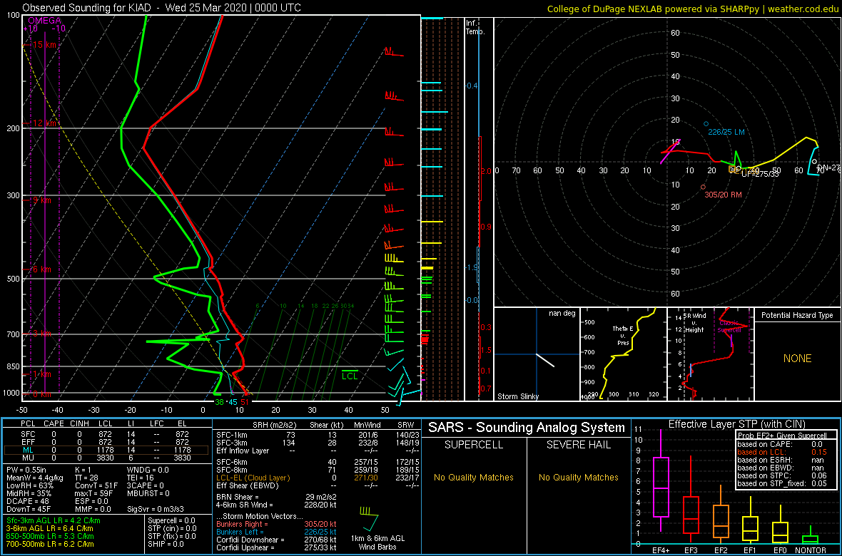Click the 305/20 RM hodograph label
842x556 pixels.
(x=724, y=195)
